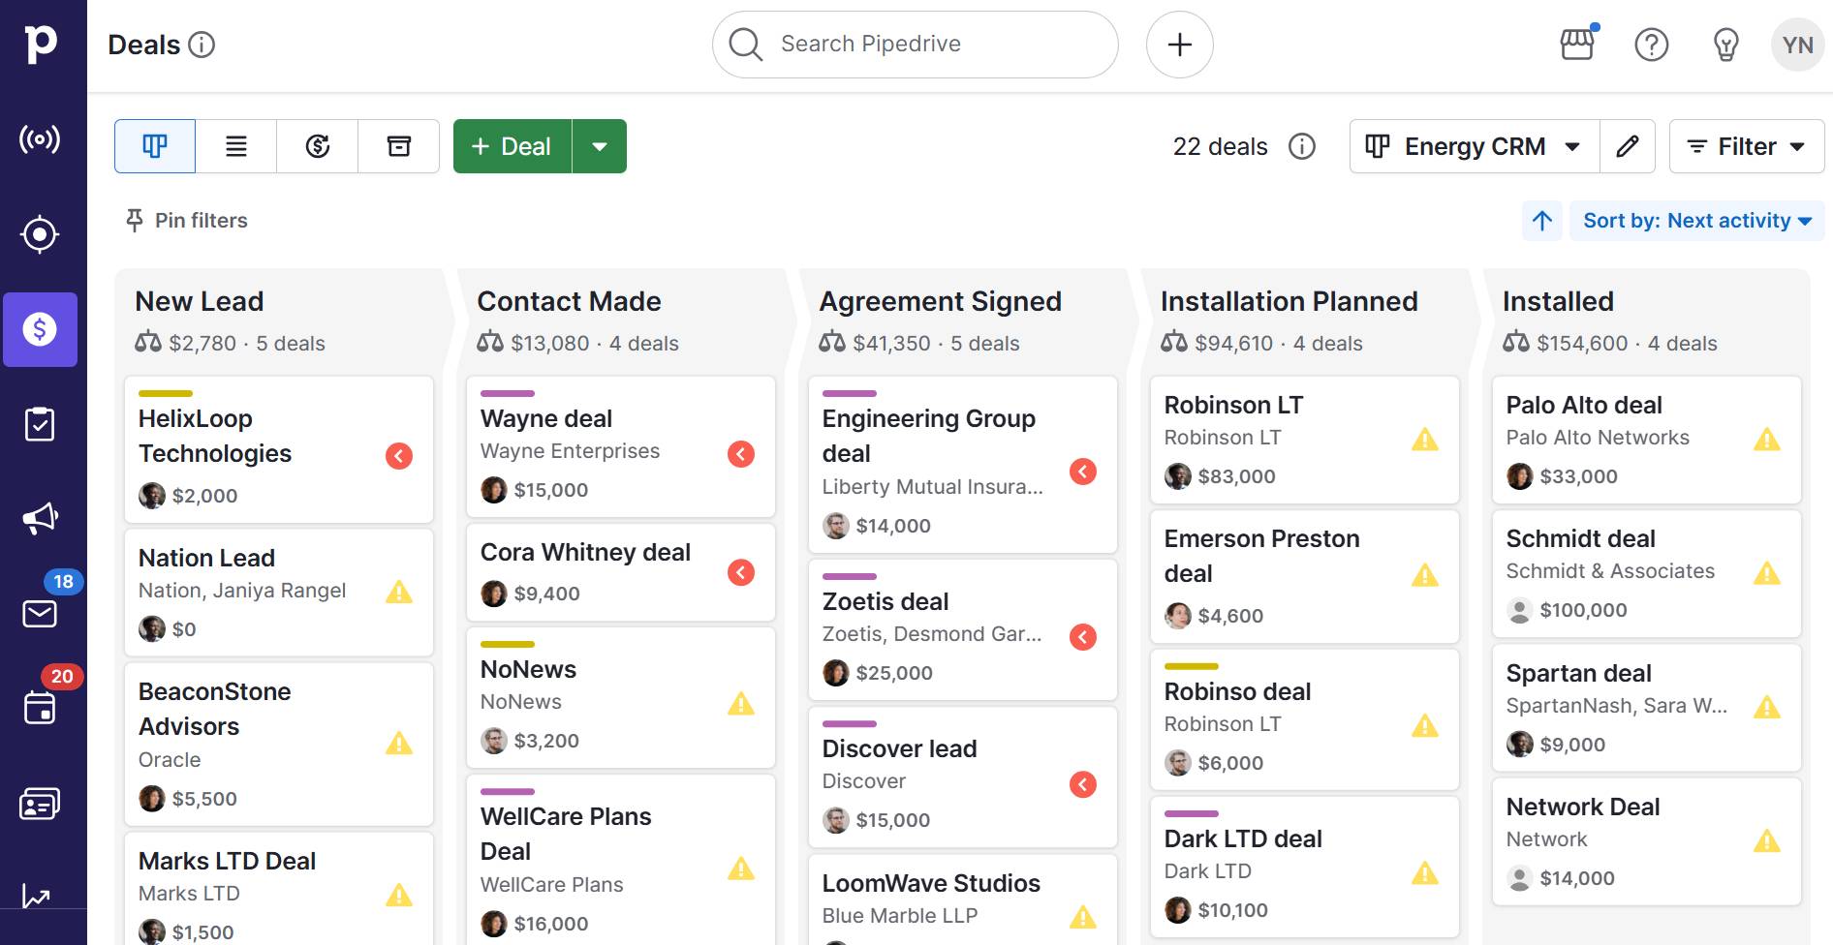
Task: Click the + Deal button
Action: [x=511, y=146]
